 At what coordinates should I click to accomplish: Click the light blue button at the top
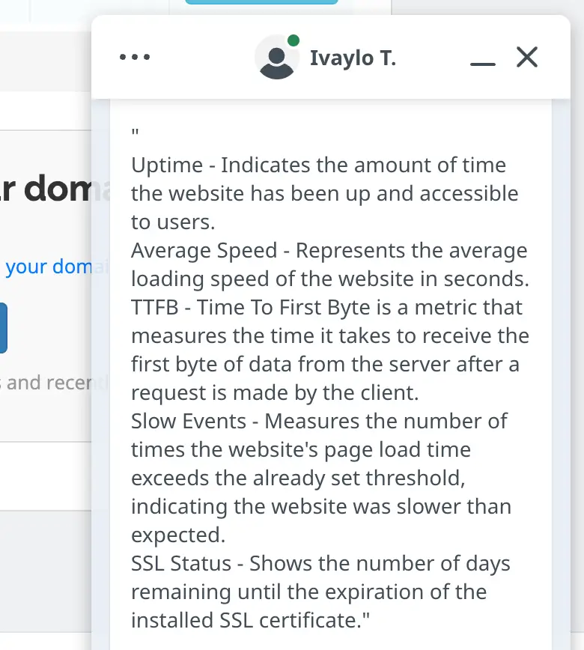point(261,3)
